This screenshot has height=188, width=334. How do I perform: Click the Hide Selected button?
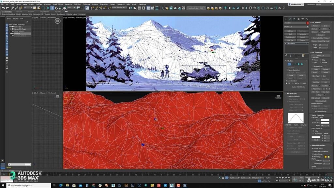pyautogui.click(x=315, y=98)
